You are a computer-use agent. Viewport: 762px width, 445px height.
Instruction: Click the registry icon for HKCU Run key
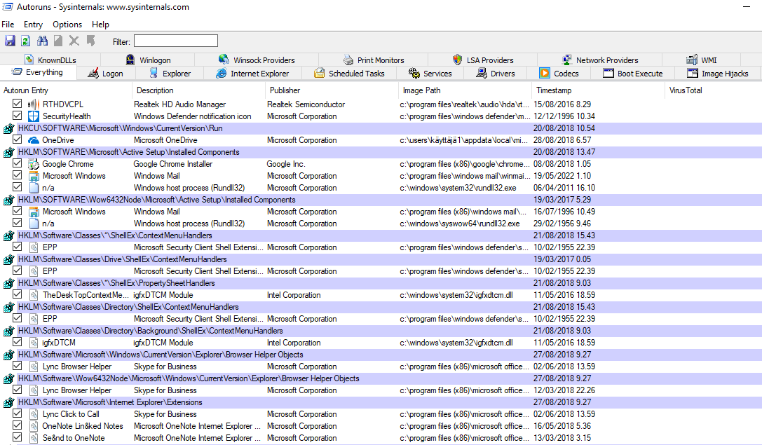[x=8, y=128]
